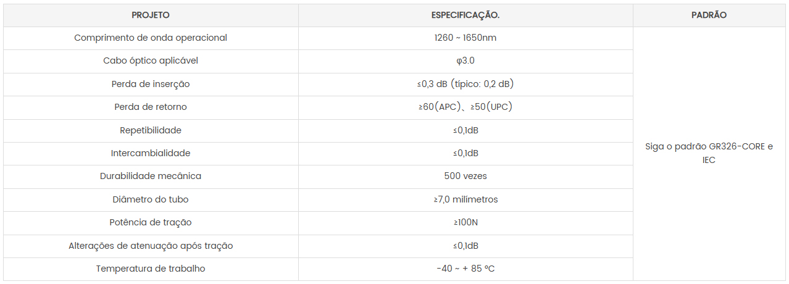Click the Perda de inserção label
This screenshot has height=284, width=789.
coord(151,84)
